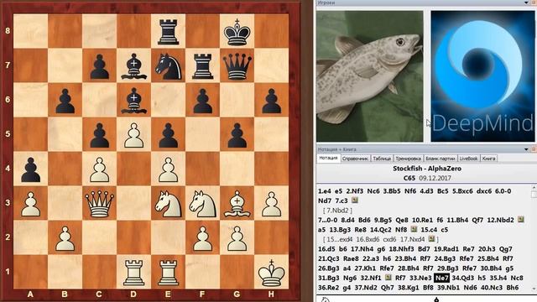Select the 15...exd4 variation move

(x=339, y=239)
